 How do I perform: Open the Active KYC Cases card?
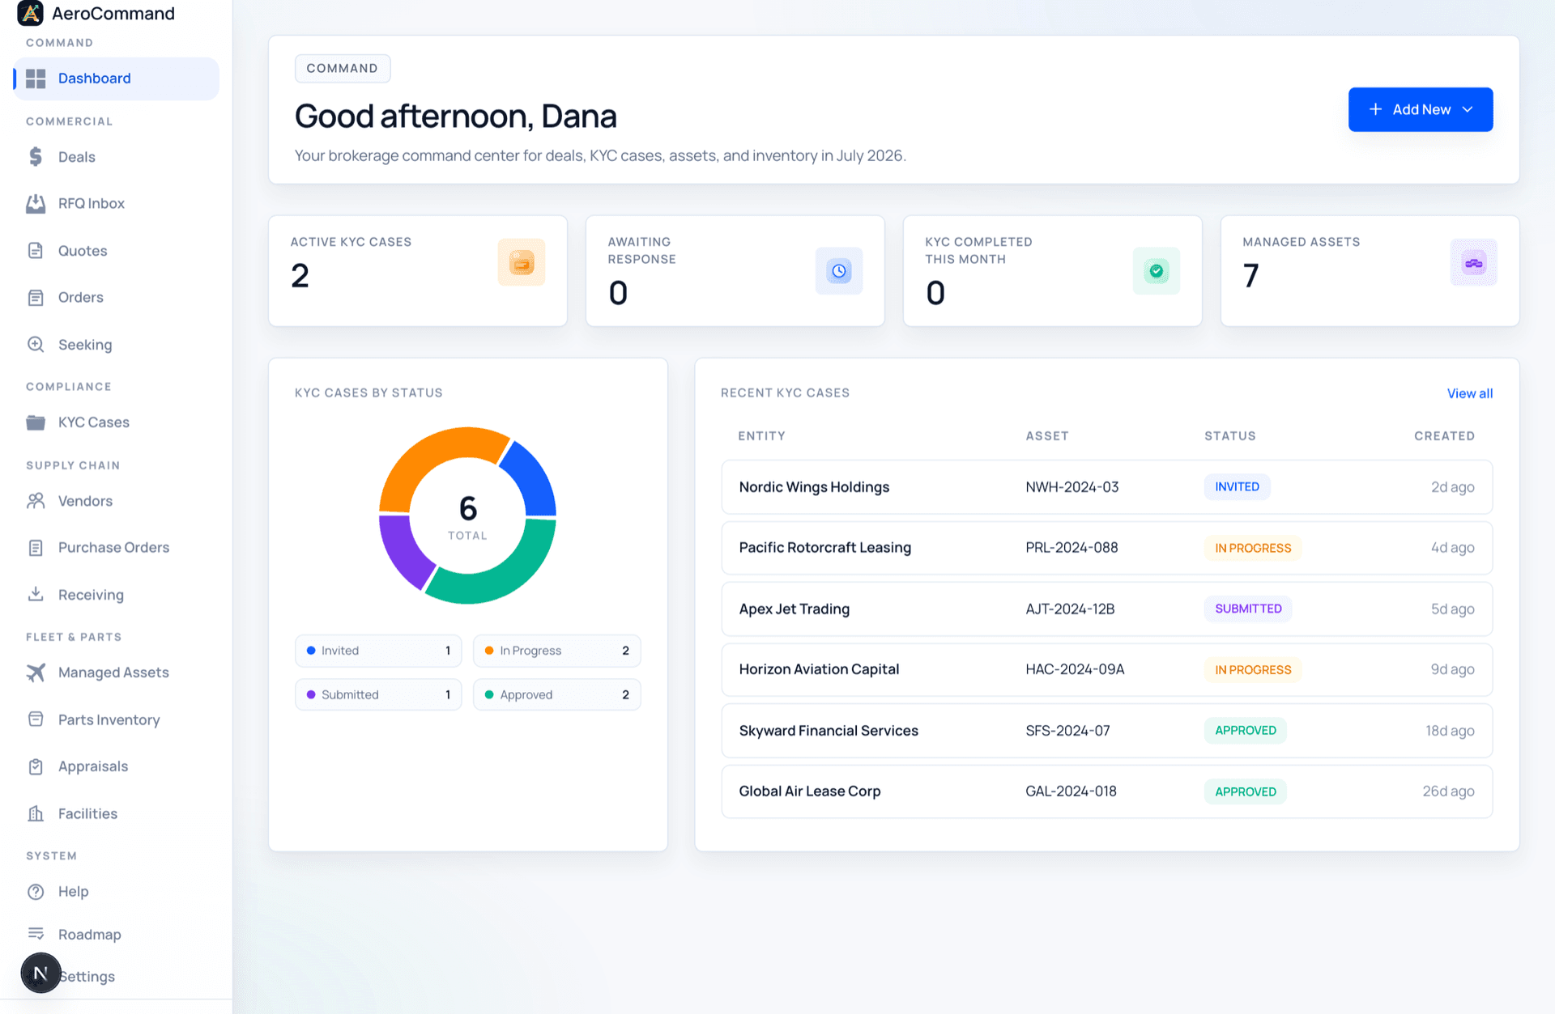(x=418, y=271)
